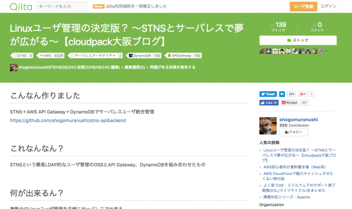Share via the Tweet button
The image size is (352, 209).
click(268, 94)
